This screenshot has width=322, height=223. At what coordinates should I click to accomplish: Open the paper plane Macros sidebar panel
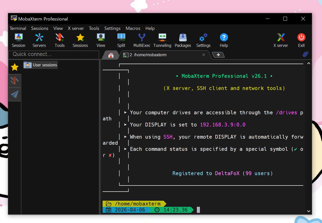point(14,94)
